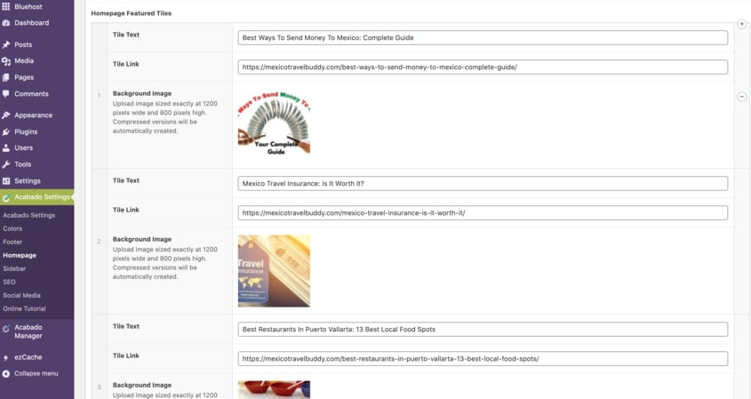Click the Comments bubble icon
This screenshot has width=751, height=399.
(5, 94)
